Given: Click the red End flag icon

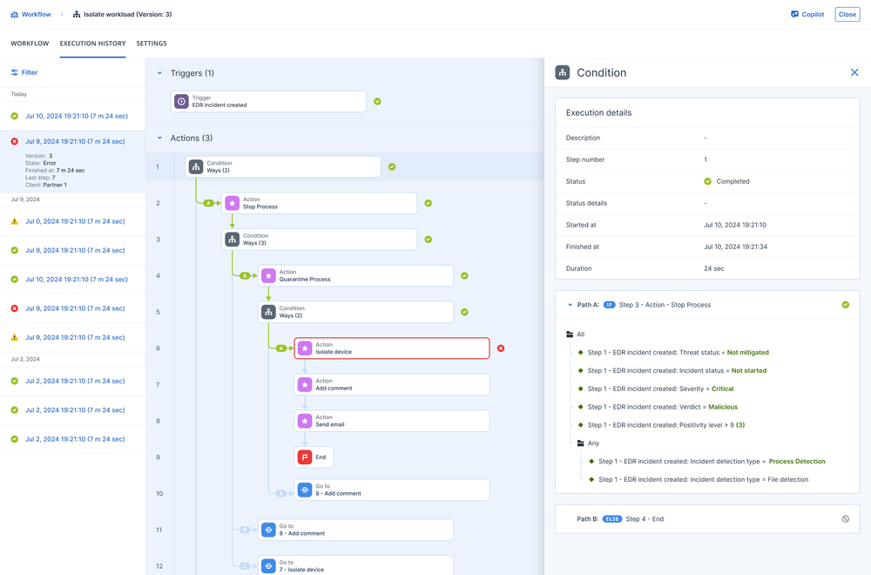Looking at the screenshot, I should [x=305, y=457].
